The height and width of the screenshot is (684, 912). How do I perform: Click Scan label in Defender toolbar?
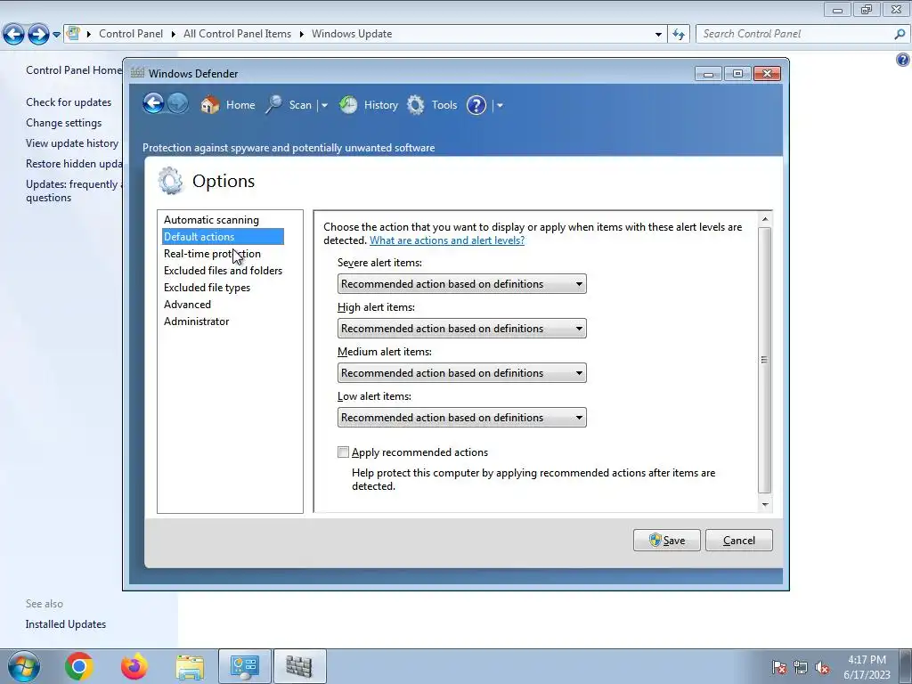[x=300, y=105]
